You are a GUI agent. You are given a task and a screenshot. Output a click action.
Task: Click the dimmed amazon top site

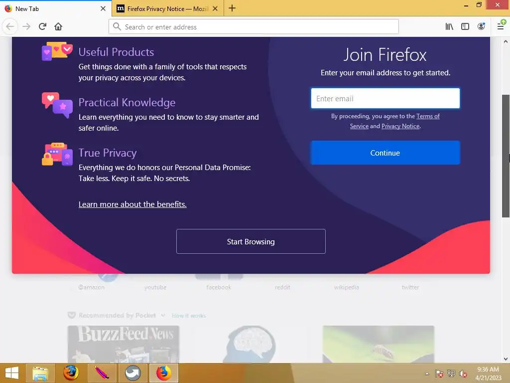tap(92, 287)
